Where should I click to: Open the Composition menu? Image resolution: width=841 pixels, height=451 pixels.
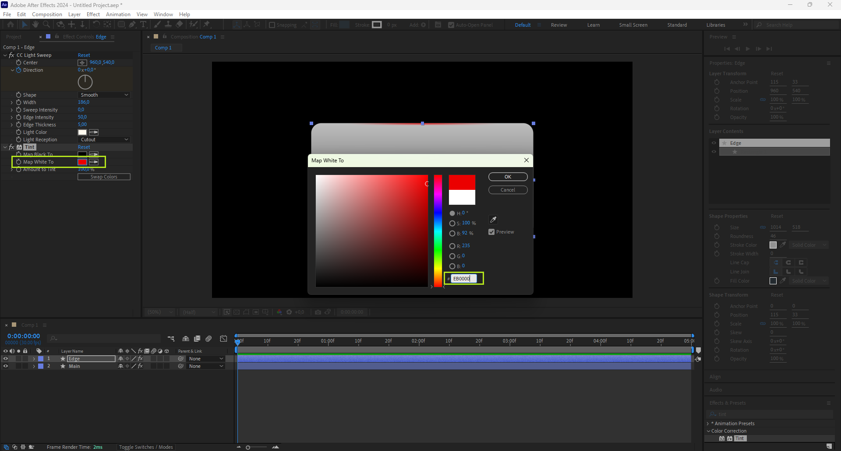[x=47, y=14]
